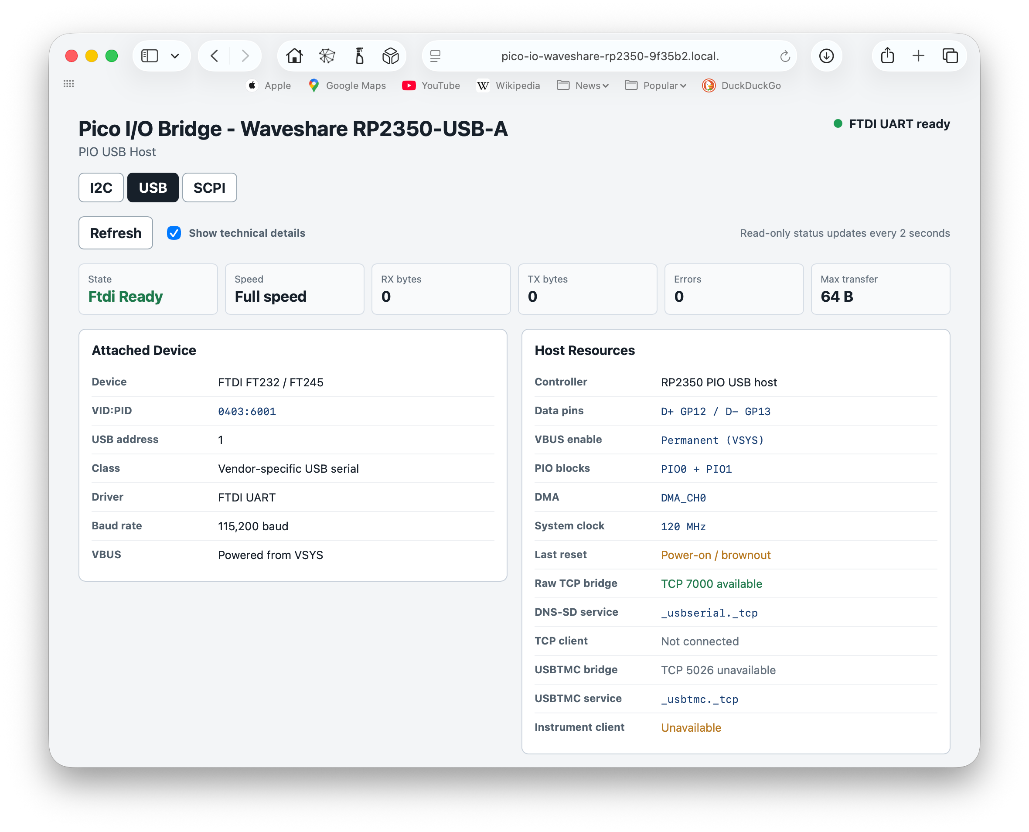1029x832 pixels.
Task: Click the VID:PID value 0403:6001
Action: (x=247, y=411)
